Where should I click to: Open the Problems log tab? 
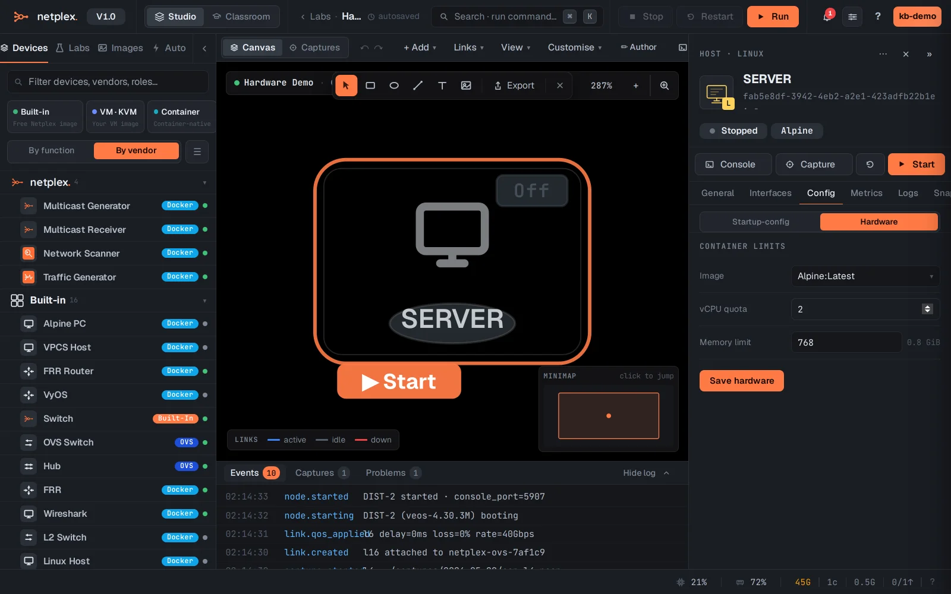(x=393, y=473)
